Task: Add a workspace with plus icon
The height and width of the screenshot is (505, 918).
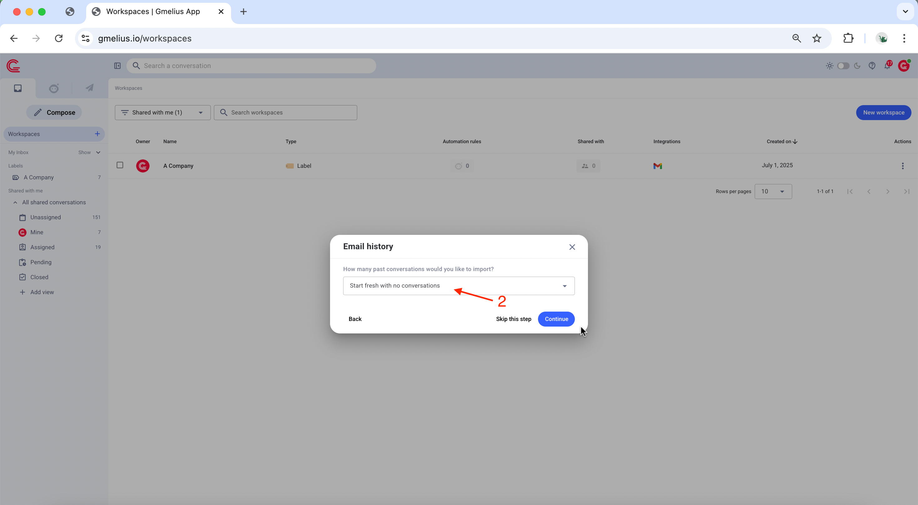Action: click(x=97, y=134)
